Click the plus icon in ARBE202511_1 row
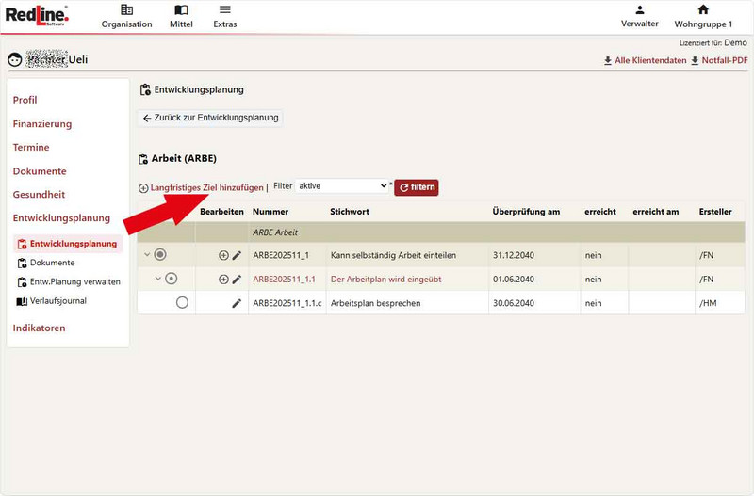The height and width of the screenshot is (496, 754). point(223,255)
